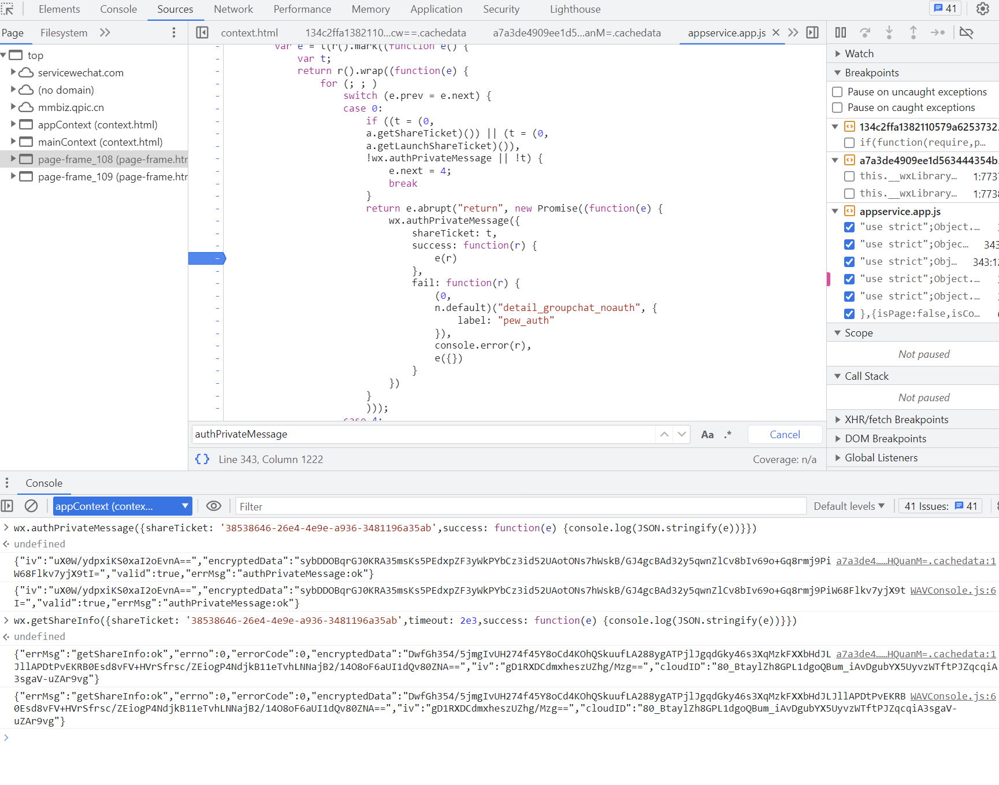Expand the servicewechat.com tree node

tap(13, 73)
